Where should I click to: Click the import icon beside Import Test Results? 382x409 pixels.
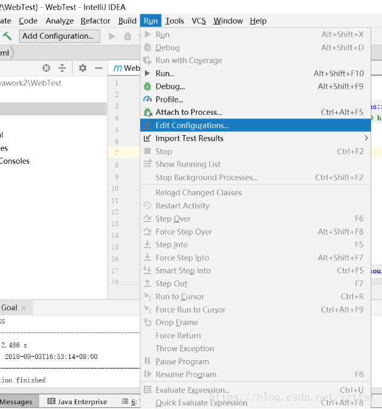[147, 138]
